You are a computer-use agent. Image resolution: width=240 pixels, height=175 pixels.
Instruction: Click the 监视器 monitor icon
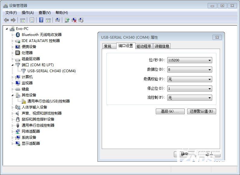[18, 83]
